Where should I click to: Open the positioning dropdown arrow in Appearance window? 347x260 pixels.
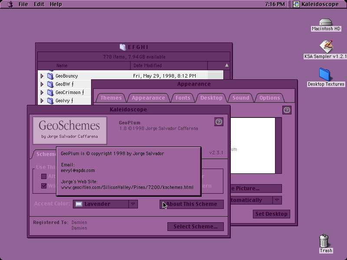[277, 200]
